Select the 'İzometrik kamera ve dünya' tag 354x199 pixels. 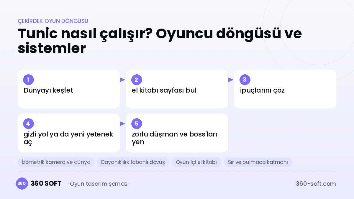click(56, 162)
